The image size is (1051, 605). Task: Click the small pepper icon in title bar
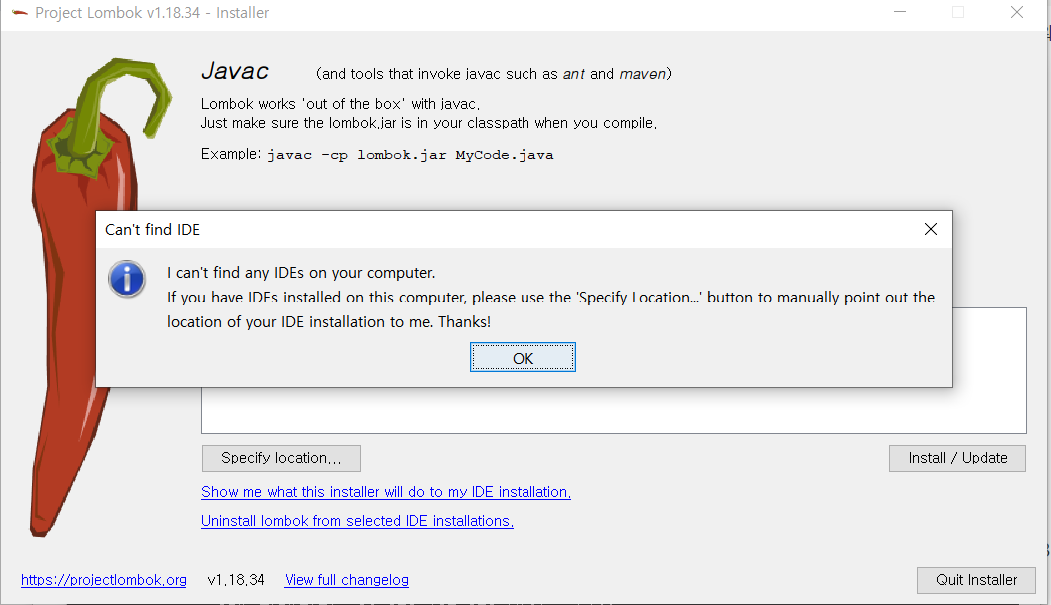tap(19, 13)
